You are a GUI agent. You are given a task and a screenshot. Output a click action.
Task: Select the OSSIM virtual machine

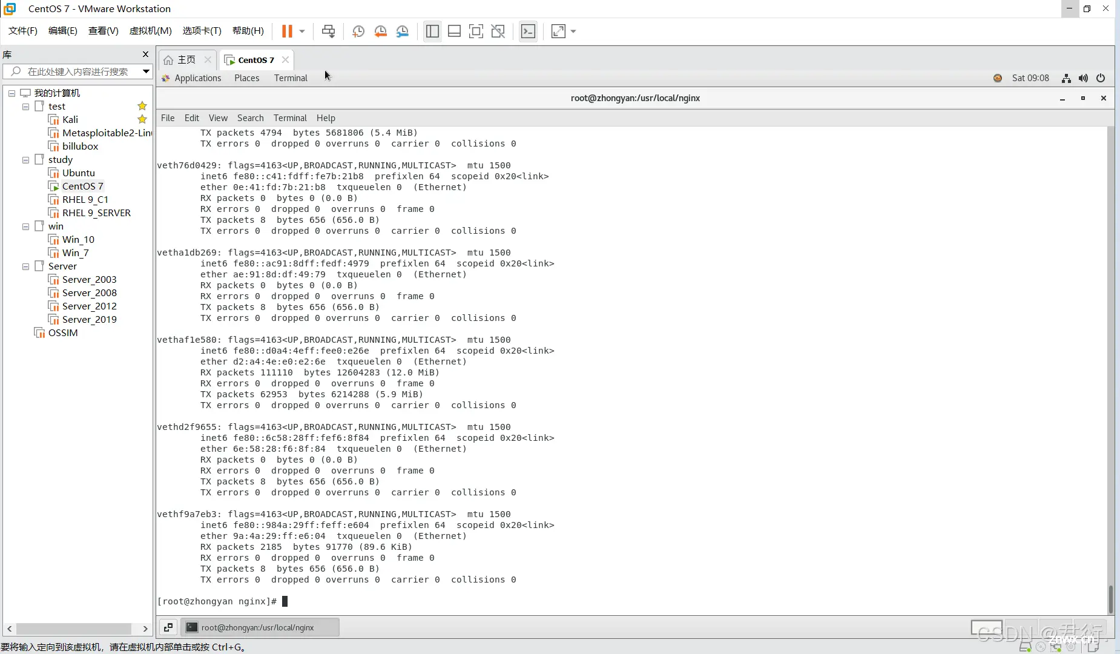coord(63,332)
